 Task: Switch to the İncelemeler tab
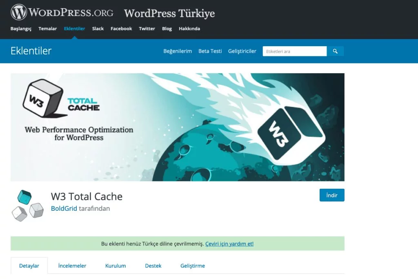72,266
